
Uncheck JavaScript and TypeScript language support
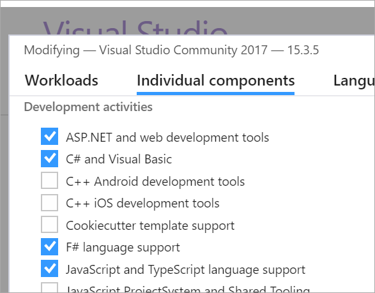point(49,268)
